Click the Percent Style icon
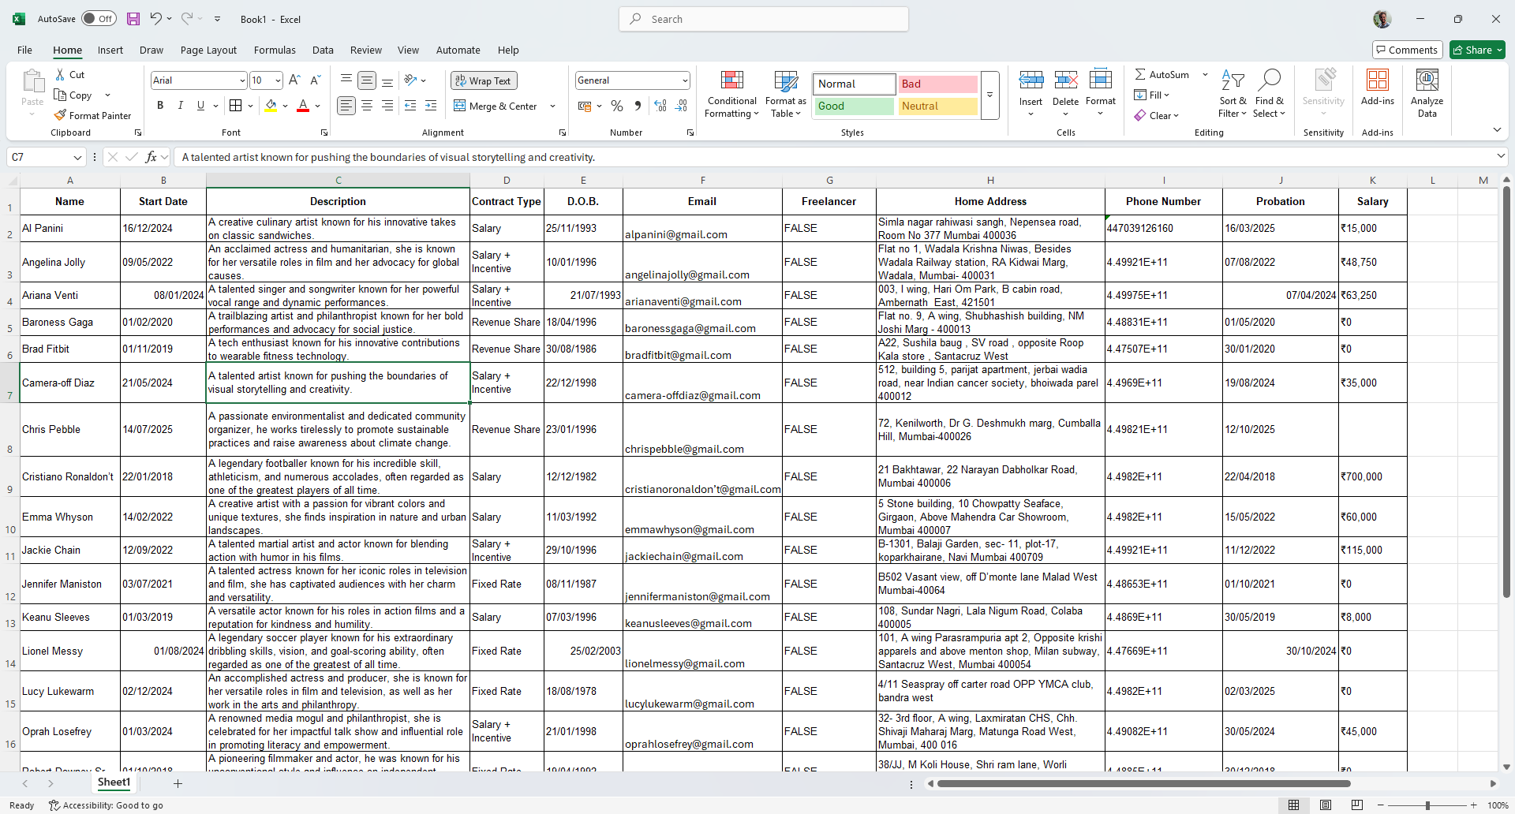1515x814 pixels. click(617, 106)
